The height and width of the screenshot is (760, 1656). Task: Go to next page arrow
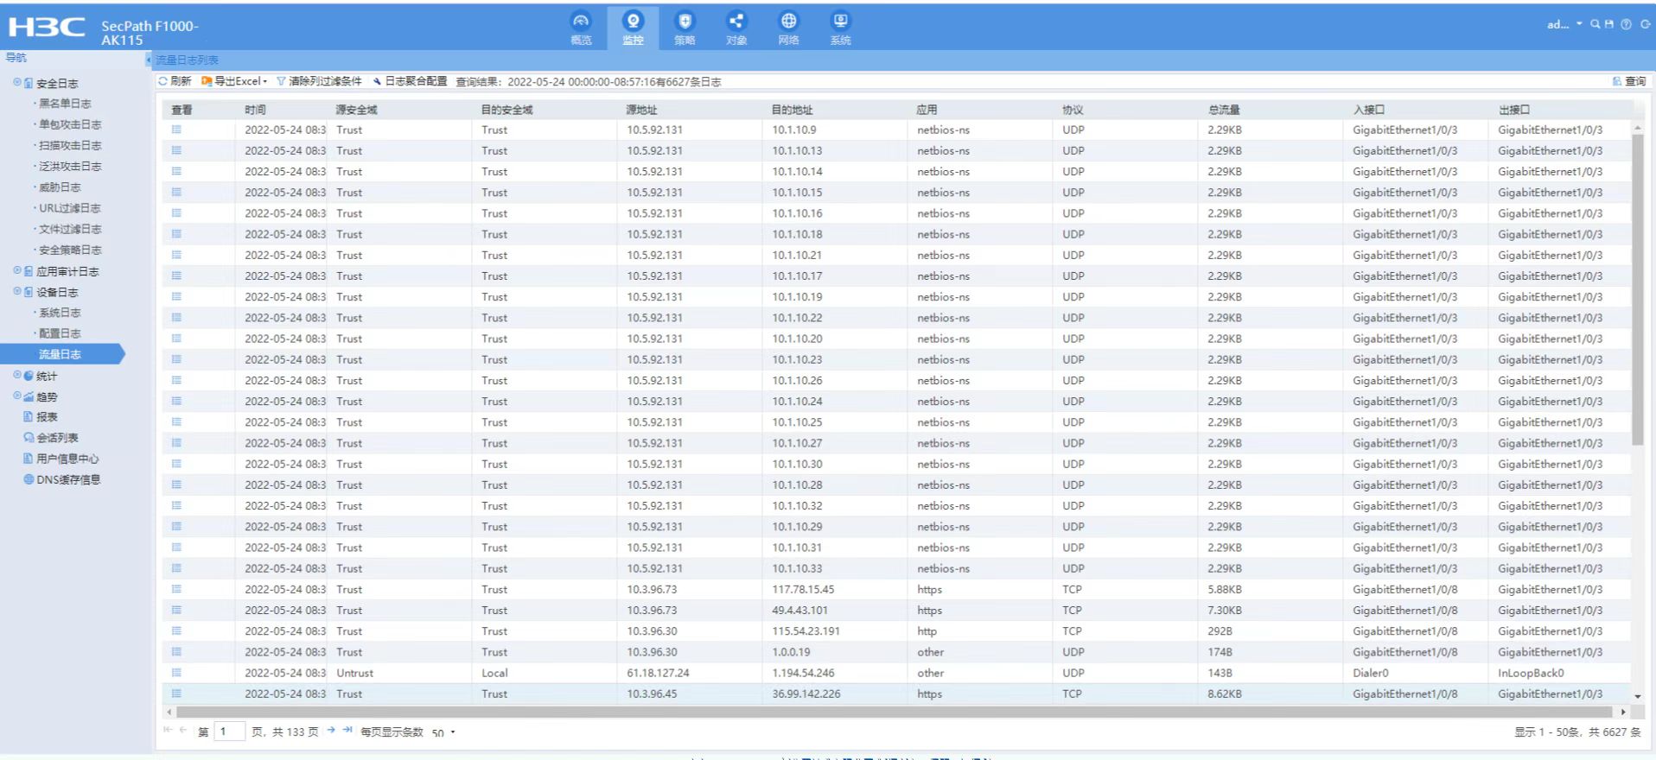point(331,731)
